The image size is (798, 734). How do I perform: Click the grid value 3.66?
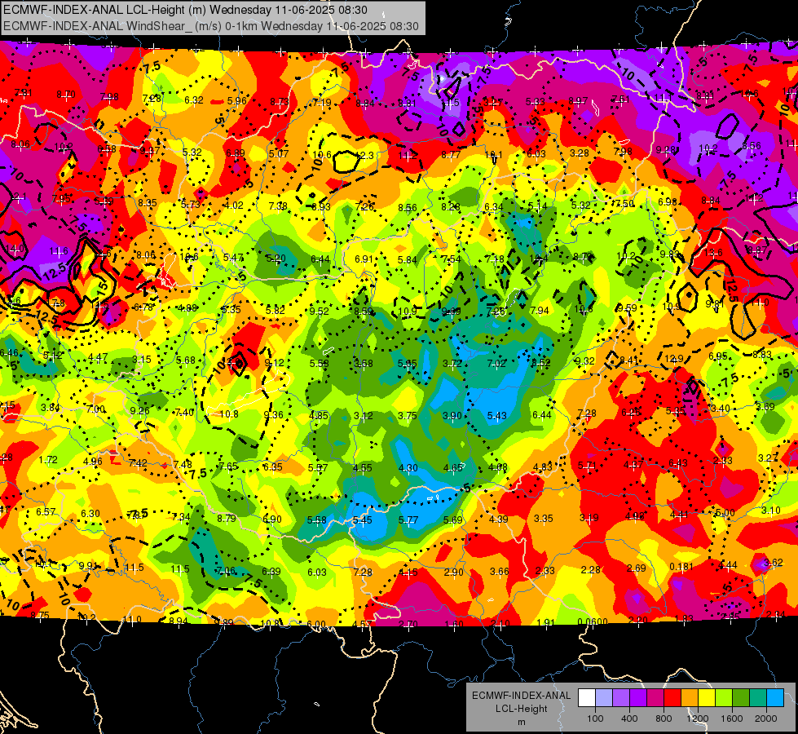pos(499,572)
